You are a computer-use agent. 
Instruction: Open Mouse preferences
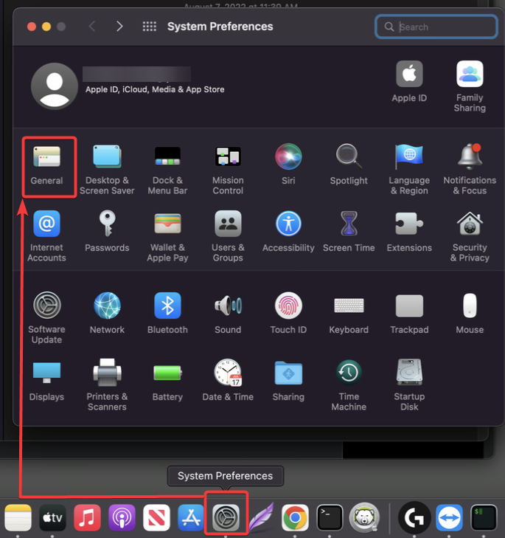click(x=470, y=314)
